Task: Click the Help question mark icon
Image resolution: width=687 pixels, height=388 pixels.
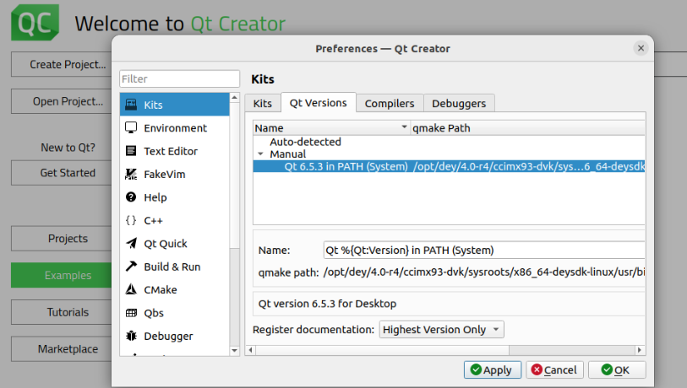Action: [x=131, y=197]
